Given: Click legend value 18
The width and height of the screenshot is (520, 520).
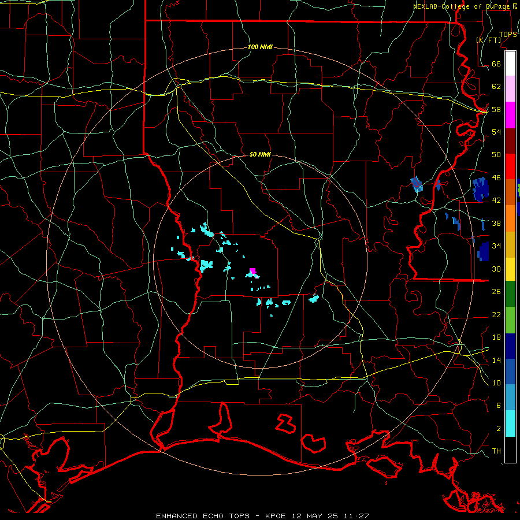Looking at the screenshot, I should pos(496,337).
